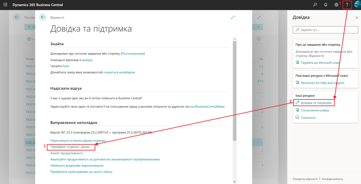Type in the Шукати тут search field
The height and width of the screenshot is (184, 361).
point(327,30)
